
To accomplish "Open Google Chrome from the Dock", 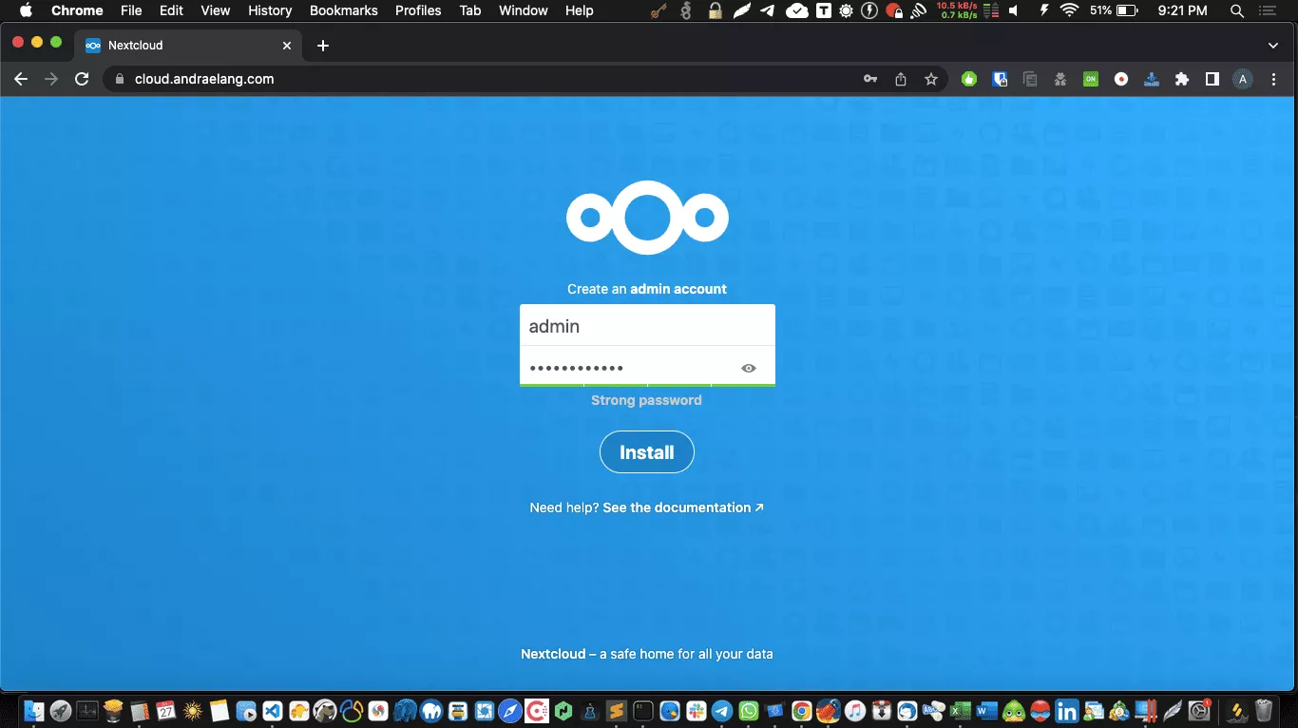I will (802, 710).
